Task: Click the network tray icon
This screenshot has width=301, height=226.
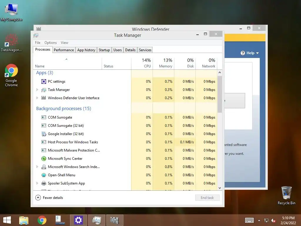Action: tap(266, 220)
